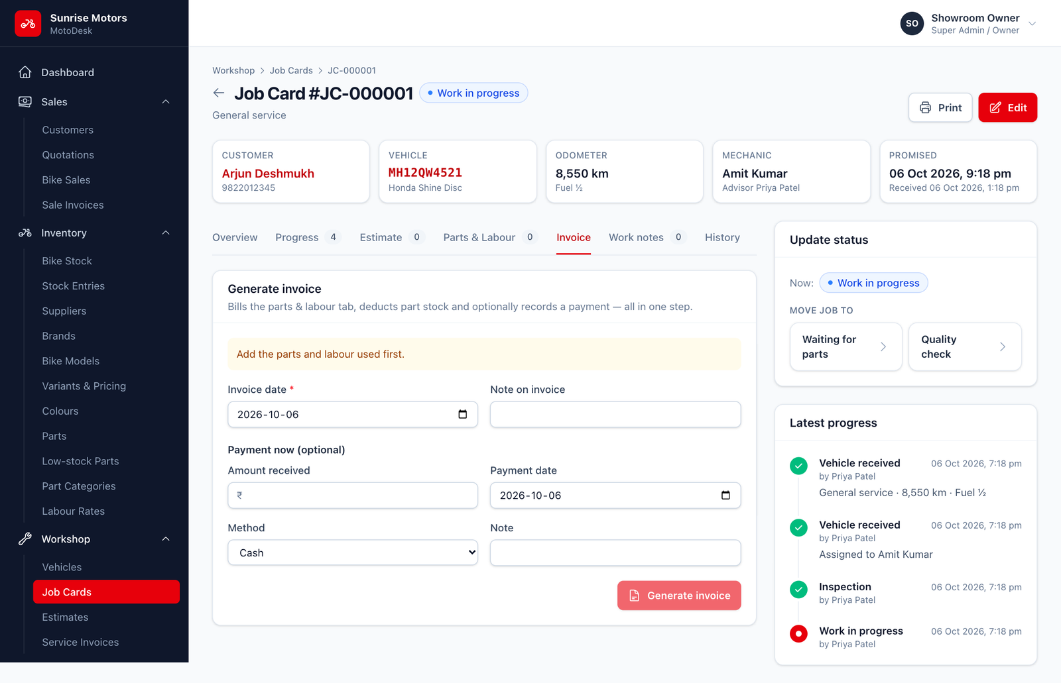Open the Progress tab
This screenshot has width=1061, height=683.
point(308,237)
